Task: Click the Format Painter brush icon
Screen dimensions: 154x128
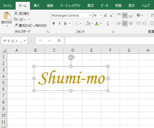Action: pos(16,25)
